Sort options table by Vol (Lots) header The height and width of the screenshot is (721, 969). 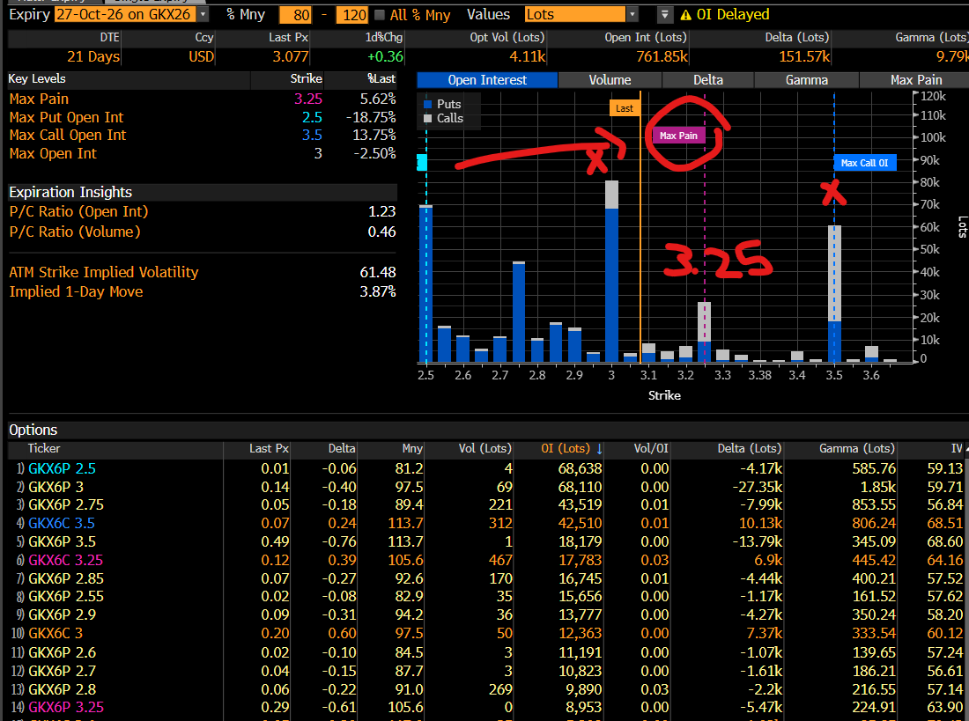coord(485,449)
